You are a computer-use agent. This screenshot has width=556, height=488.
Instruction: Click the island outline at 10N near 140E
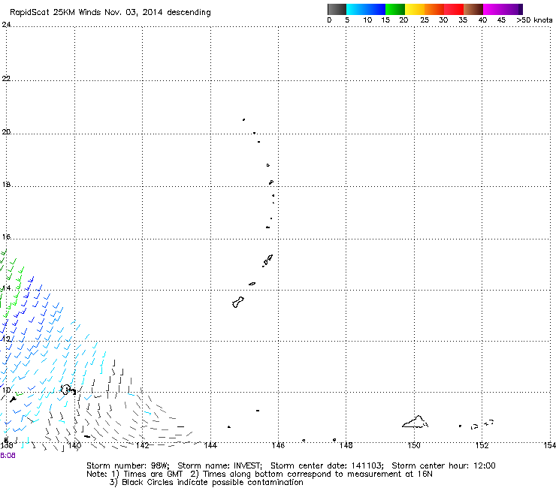(x=68, y=390)
